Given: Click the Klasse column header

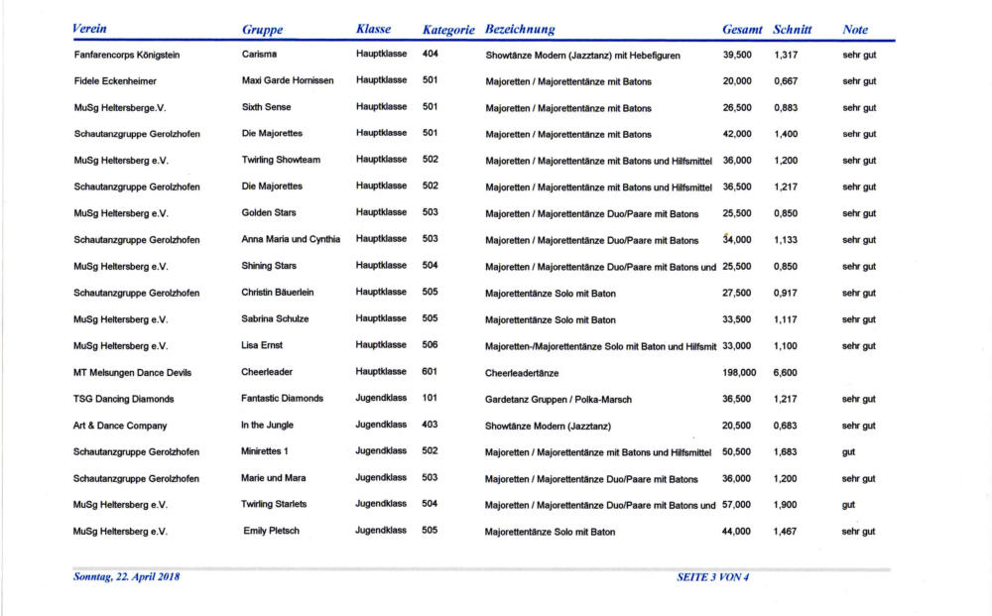Looking at the screenshot, I should 373,29.
